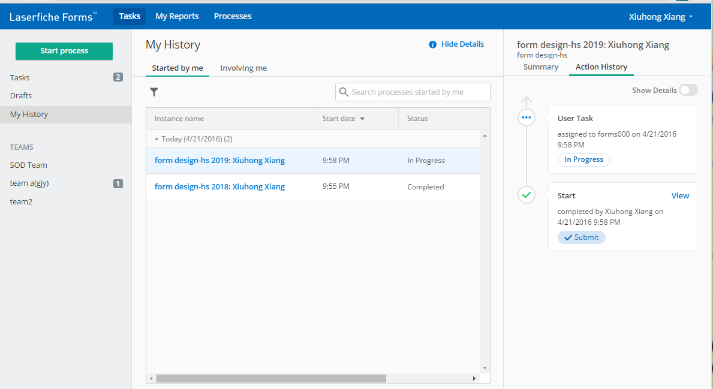The width and height of the screenshot is (713, 389).
Task: Click the green checkmark step icon
Action: pyautogui.click(x=526, y=195)
